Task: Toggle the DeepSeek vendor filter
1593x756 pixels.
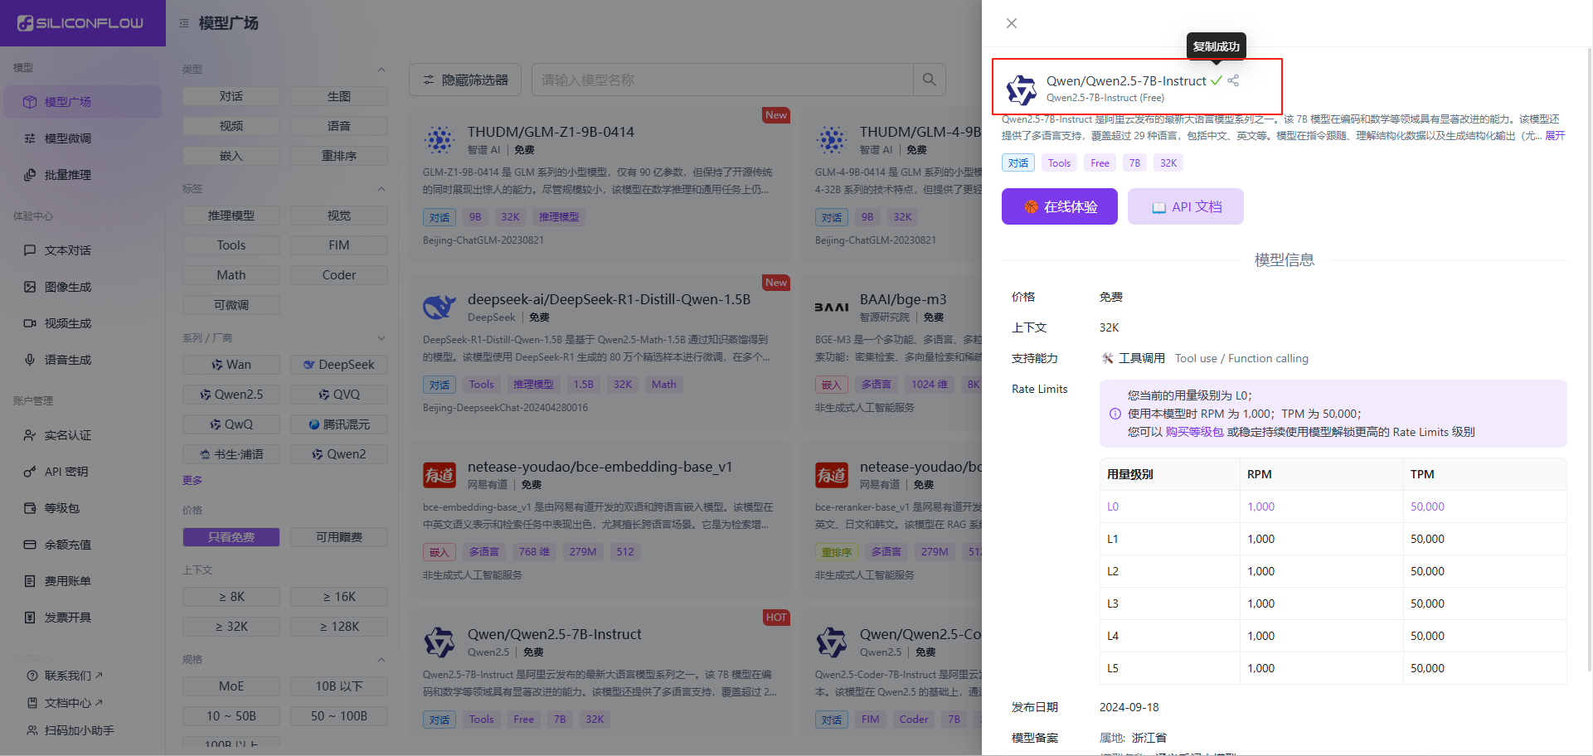Action: point(338,365)
